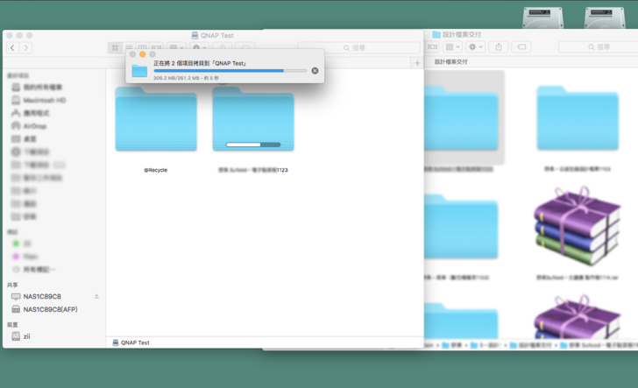Open gear action menu in 設計檔案交付 window
Viewport: 638px width, 388px height.
(475, 47)
